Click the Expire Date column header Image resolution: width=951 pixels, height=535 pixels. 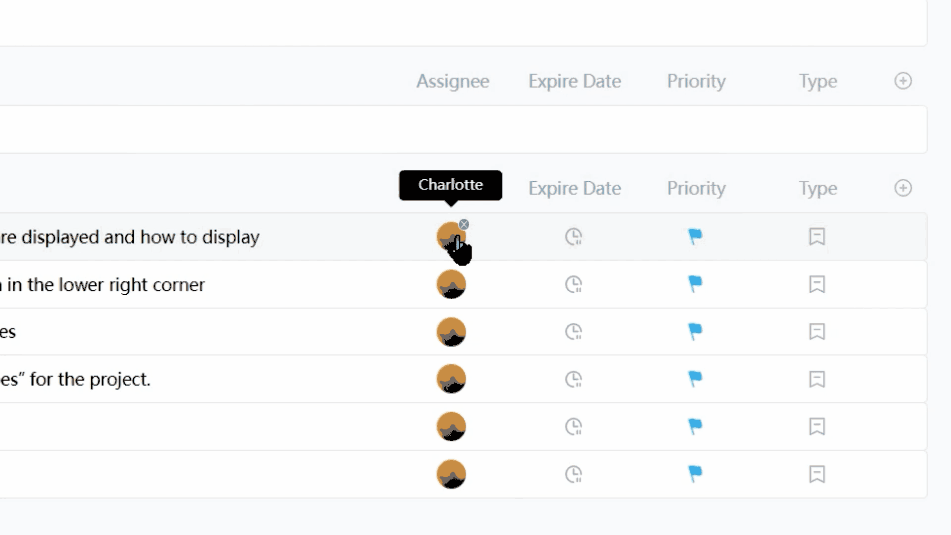(574, 81)
